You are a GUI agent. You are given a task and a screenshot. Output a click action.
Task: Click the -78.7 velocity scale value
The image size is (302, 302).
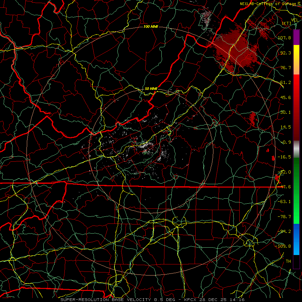click(x=284, y=217)
